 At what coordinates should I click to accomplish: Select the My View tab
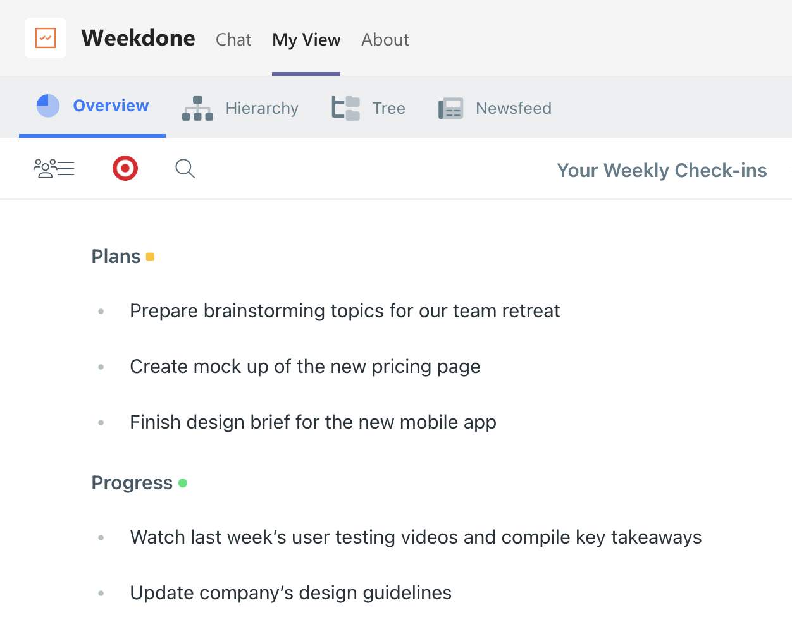coord(306,40)
